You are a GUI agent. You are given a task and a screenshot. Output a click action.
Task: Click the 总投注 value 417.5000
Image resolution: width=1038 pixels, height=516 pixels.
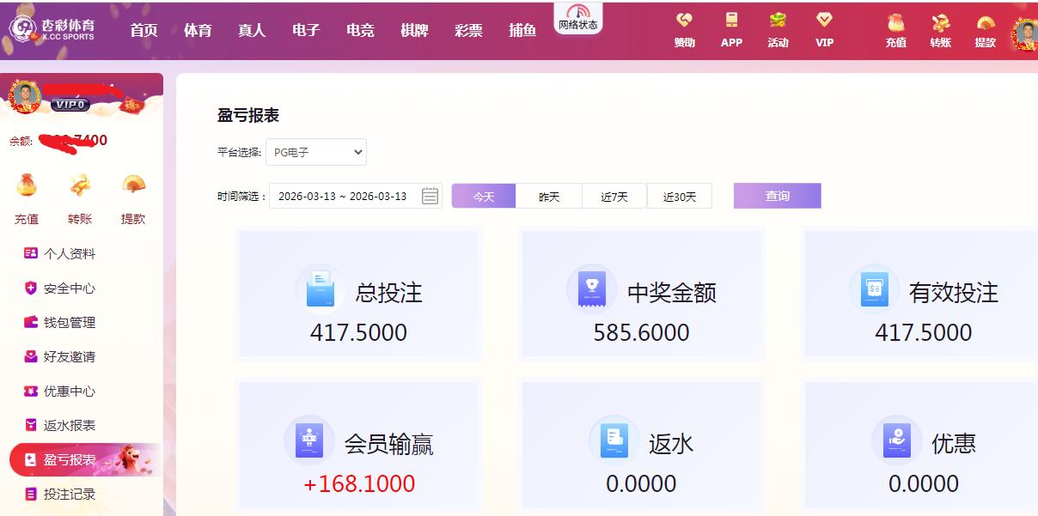(358, 333)
